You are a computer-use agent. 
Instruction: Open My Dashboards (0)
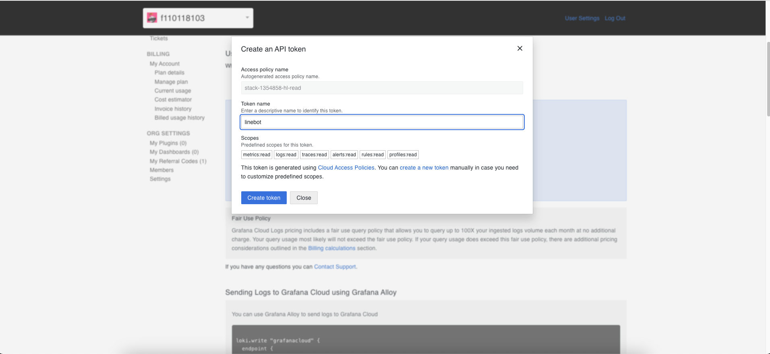[174, 152]
